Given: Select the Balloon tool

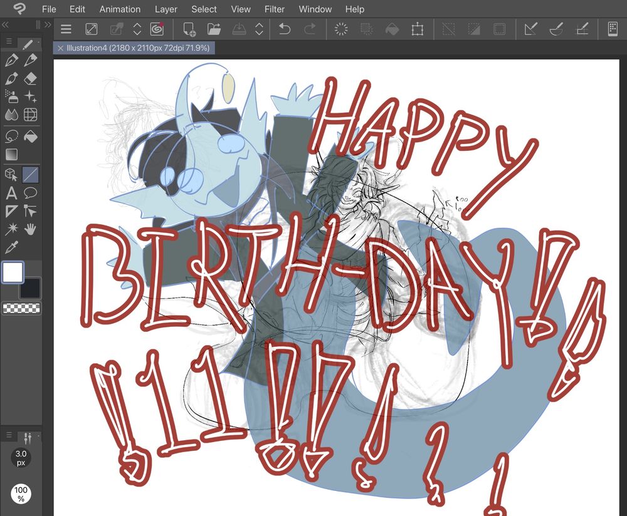Looking at the screenshot, I should (30, 194).
